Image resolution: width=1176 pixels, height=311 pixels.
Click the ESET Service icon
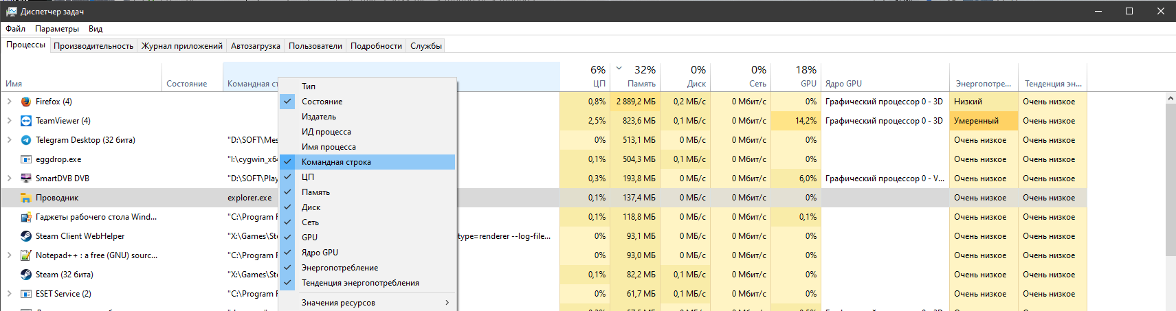click(x=26, y=294)
